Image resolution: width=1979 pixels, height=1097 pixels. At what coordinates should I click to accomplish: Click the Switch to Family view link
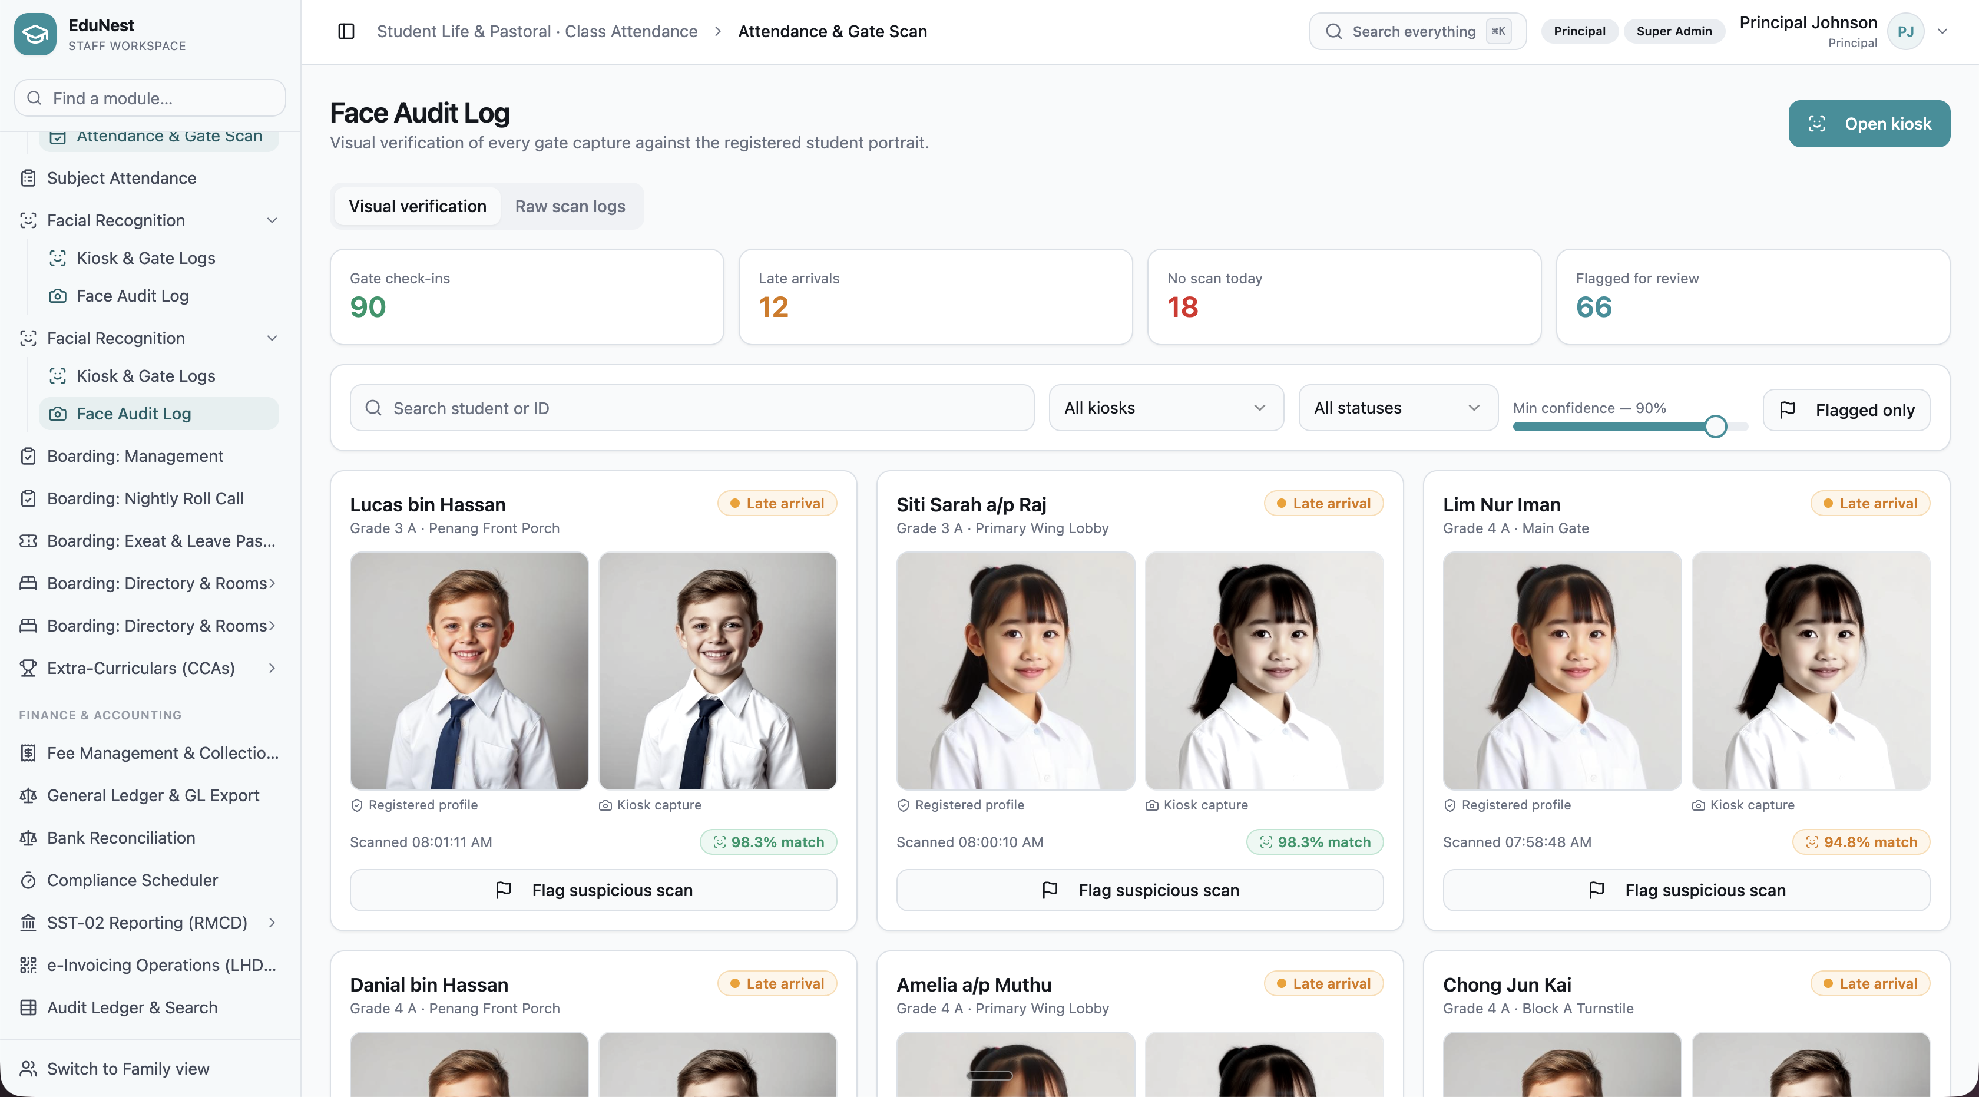click(128, 1069)
